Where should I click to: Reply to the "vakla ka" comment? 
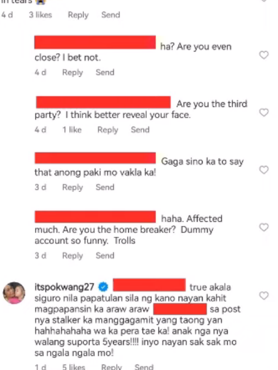pos(73,187)
